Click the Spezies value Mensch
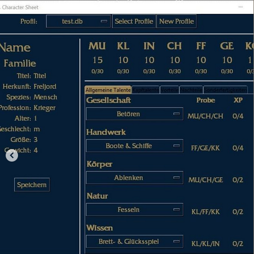Screen dimensions: 254x254 [x=45, y=97]
